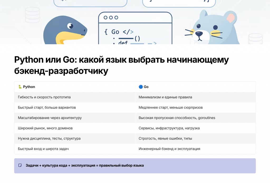
Task: Select the Python column header
Action: click(x=29, y=87)
